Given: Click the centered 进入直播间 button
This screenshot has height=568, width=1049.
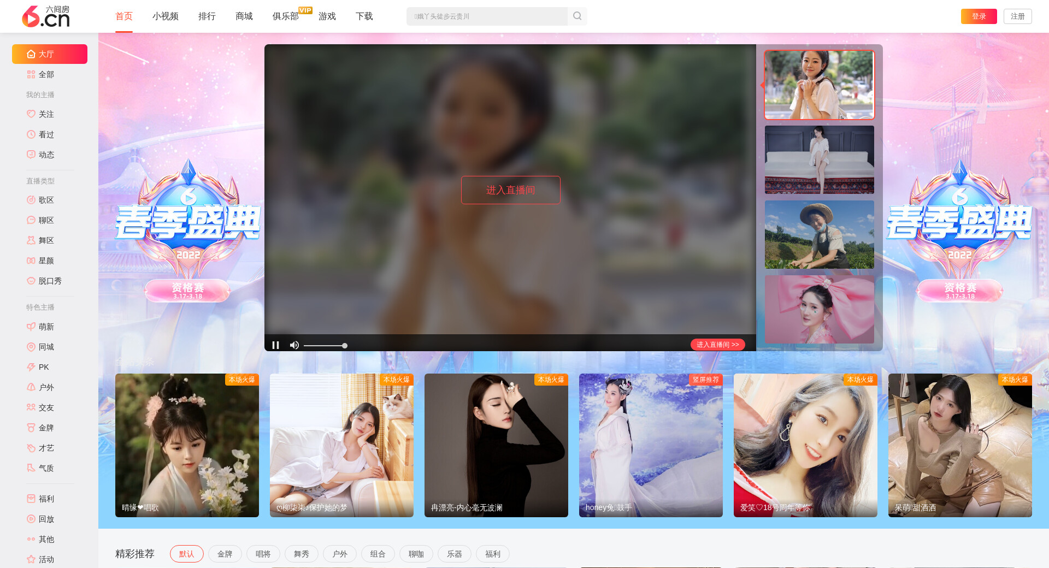Looking at the screenshot, I should click(x=510, y=190).
